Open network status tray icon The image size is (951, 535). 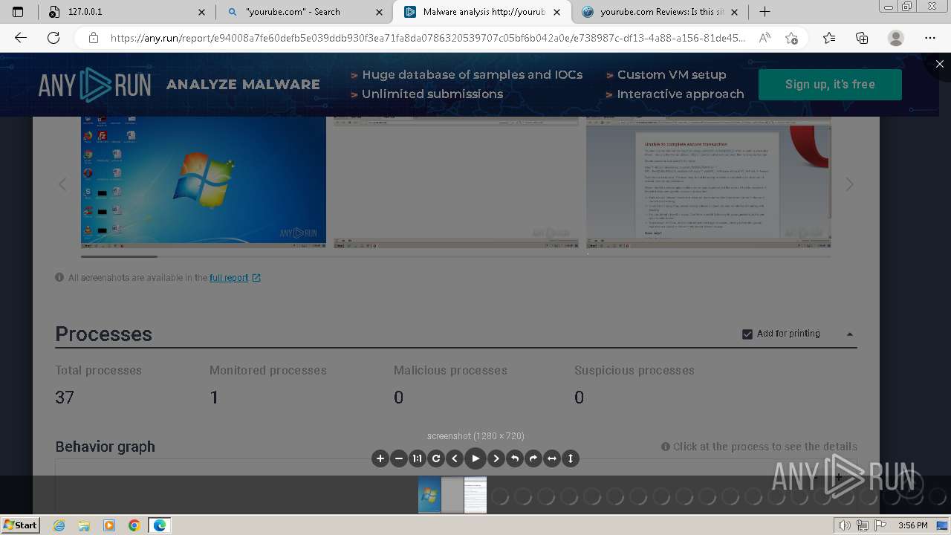coord(862,525)
